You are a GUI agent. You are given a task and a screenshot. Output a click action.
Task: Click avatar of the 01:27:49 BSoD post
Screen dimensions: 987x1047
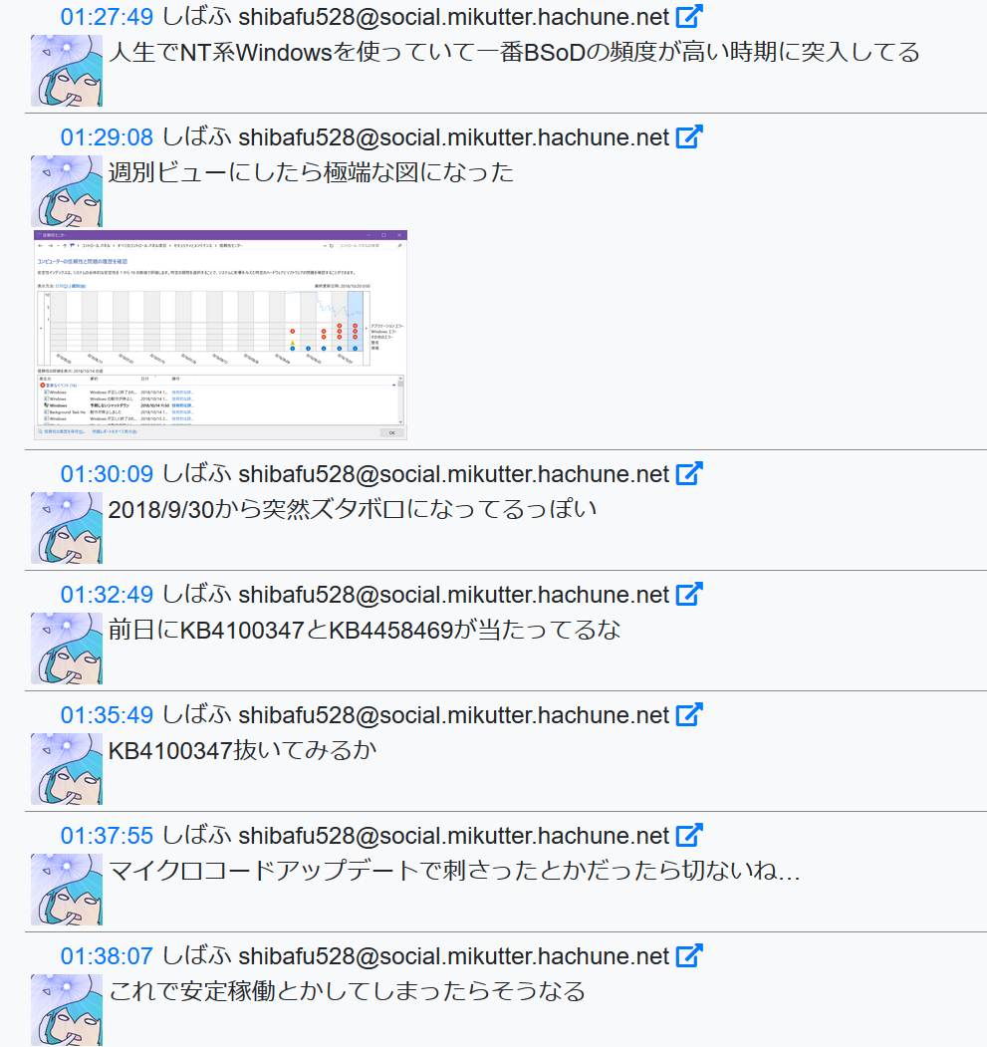tap(67, 71)
